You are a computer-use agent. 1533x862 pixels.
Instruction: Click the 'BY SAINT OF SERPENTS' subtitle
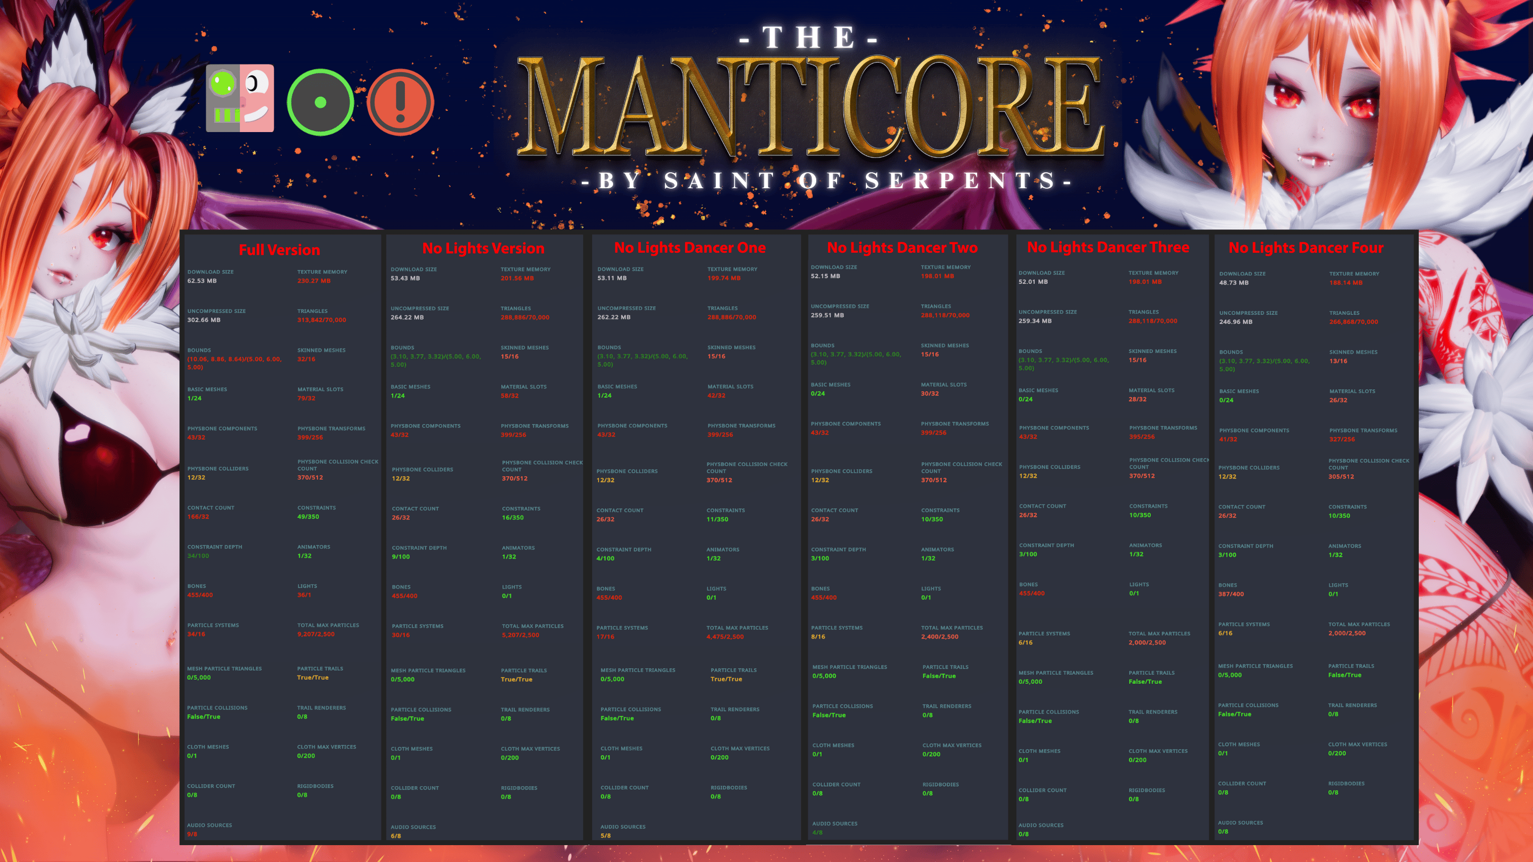coord(826,180)
